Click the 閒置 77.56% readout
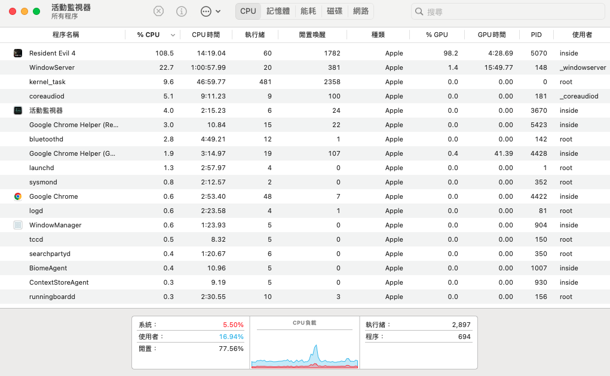Image resolution: width=610 pixels, height=376 pixels. pos(191,349)
